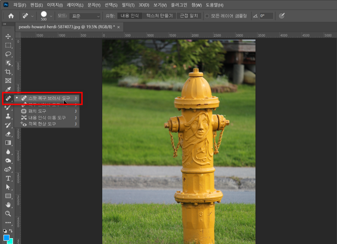
Task: Select the Path Selection tool
Action: pyautogui.click(x=8, y=187)
